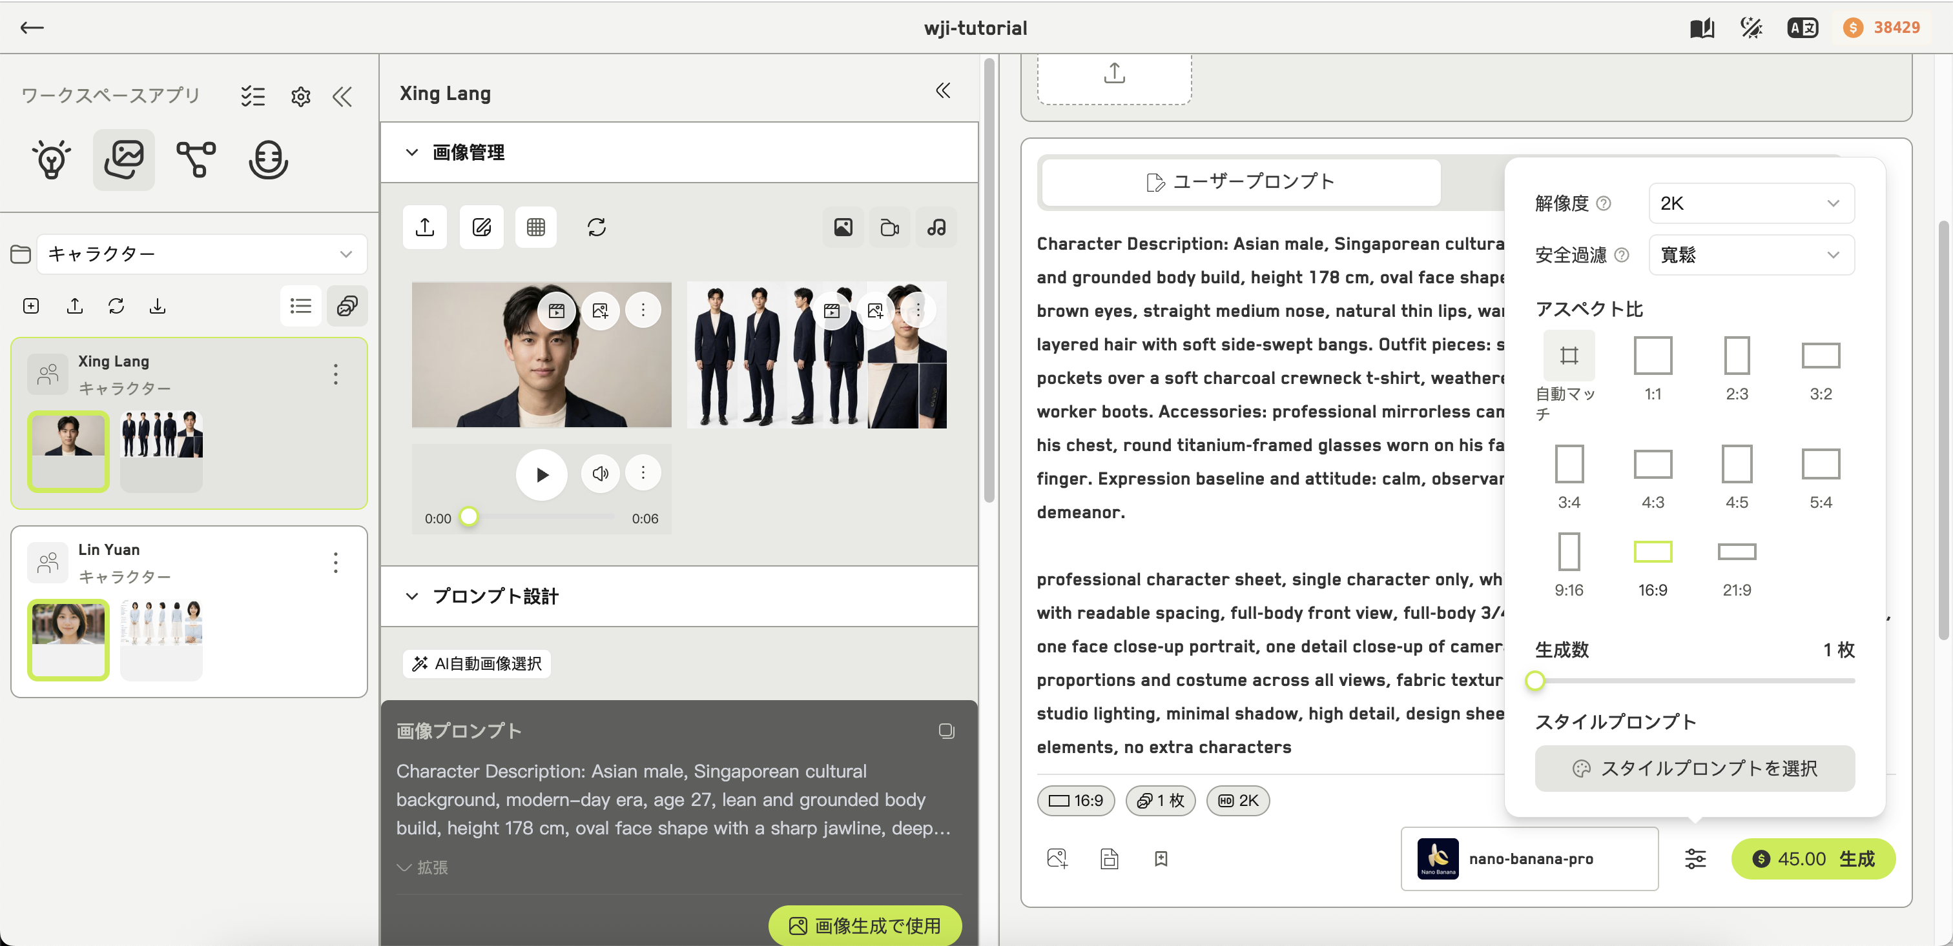
Task: Open the 安全過濾 寬鬆 dropdown
Action: [x=1751, y=254]
